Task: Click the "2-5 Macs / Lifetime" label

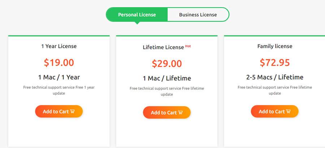Action: 275,77
